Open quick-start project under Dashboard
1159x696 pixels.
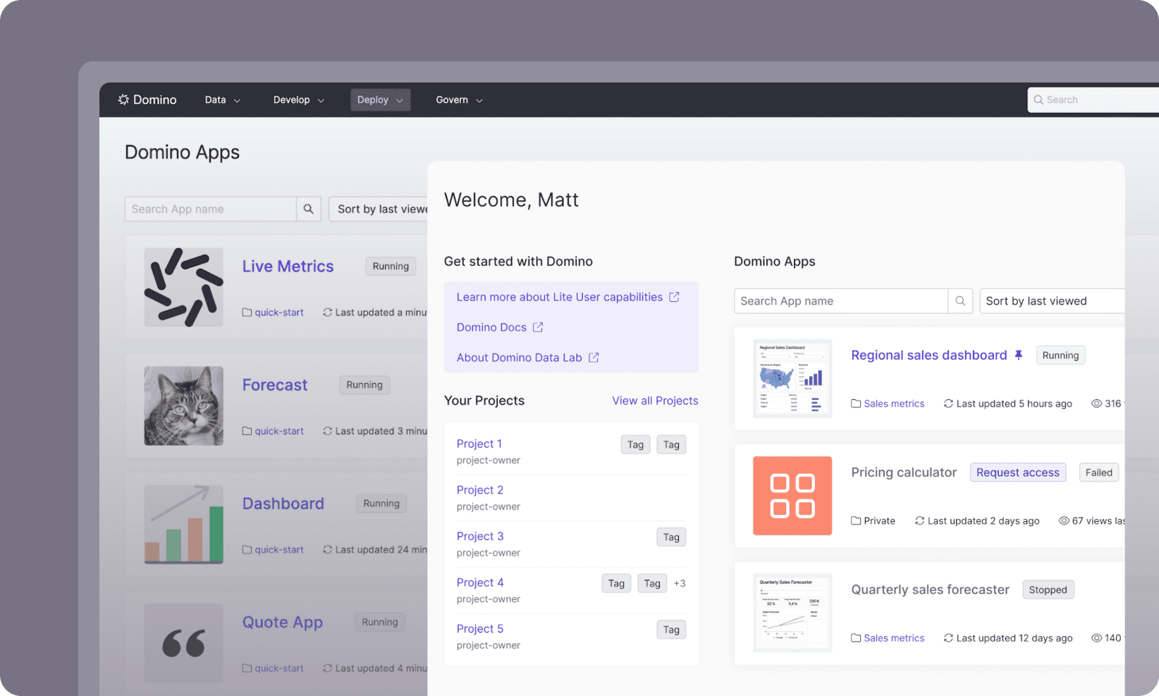pyautogui.click(x=278, y=549)
